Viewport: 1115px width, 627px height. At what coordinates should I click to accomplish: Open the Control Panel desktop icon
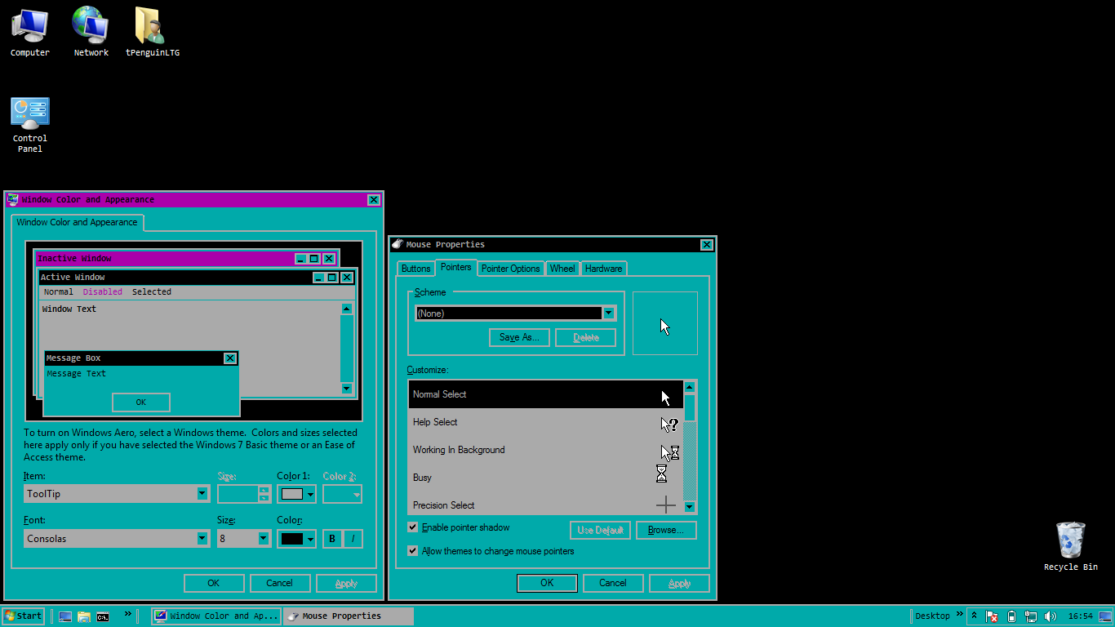pos(30,125)
